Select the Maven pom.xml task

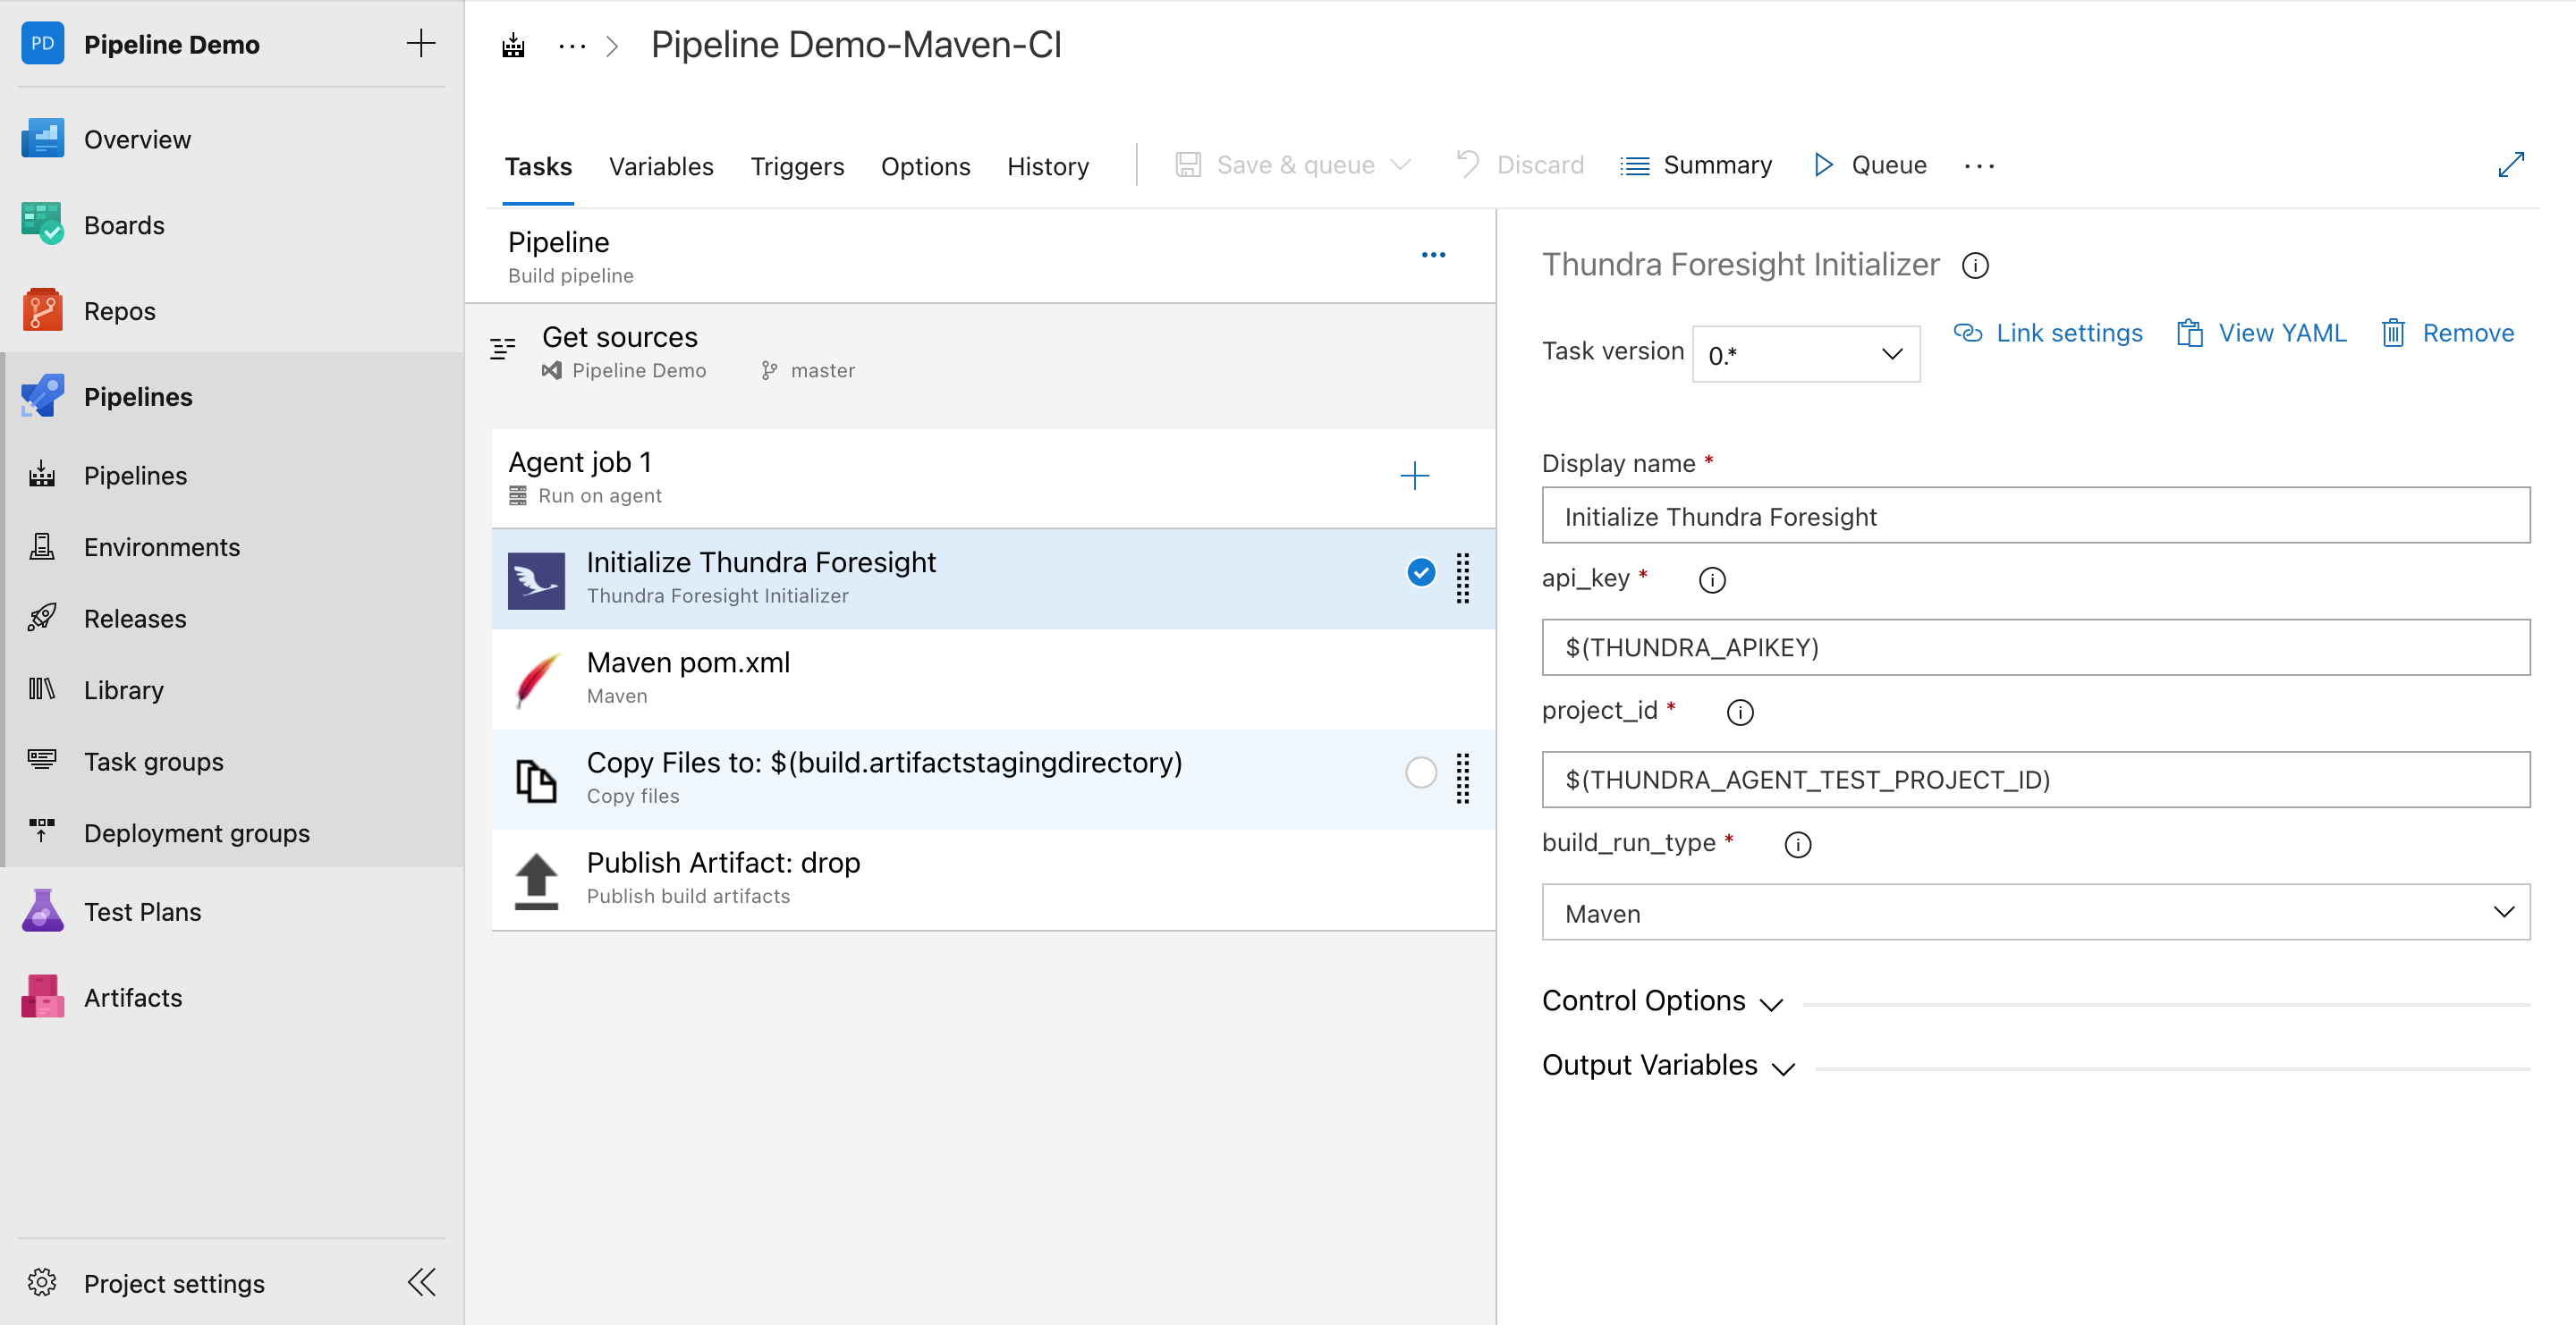click(x=993, y=679)
